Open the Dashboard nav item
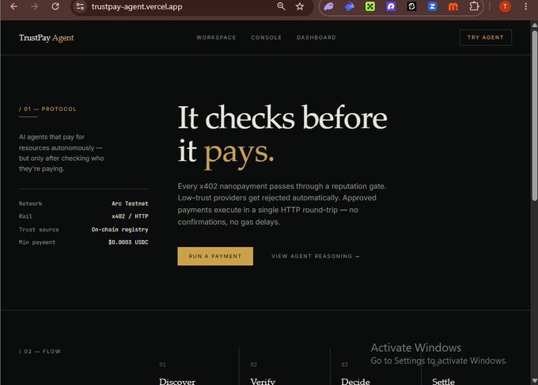Viewport: 538px width, 385px height. click(x=316, y=37)
